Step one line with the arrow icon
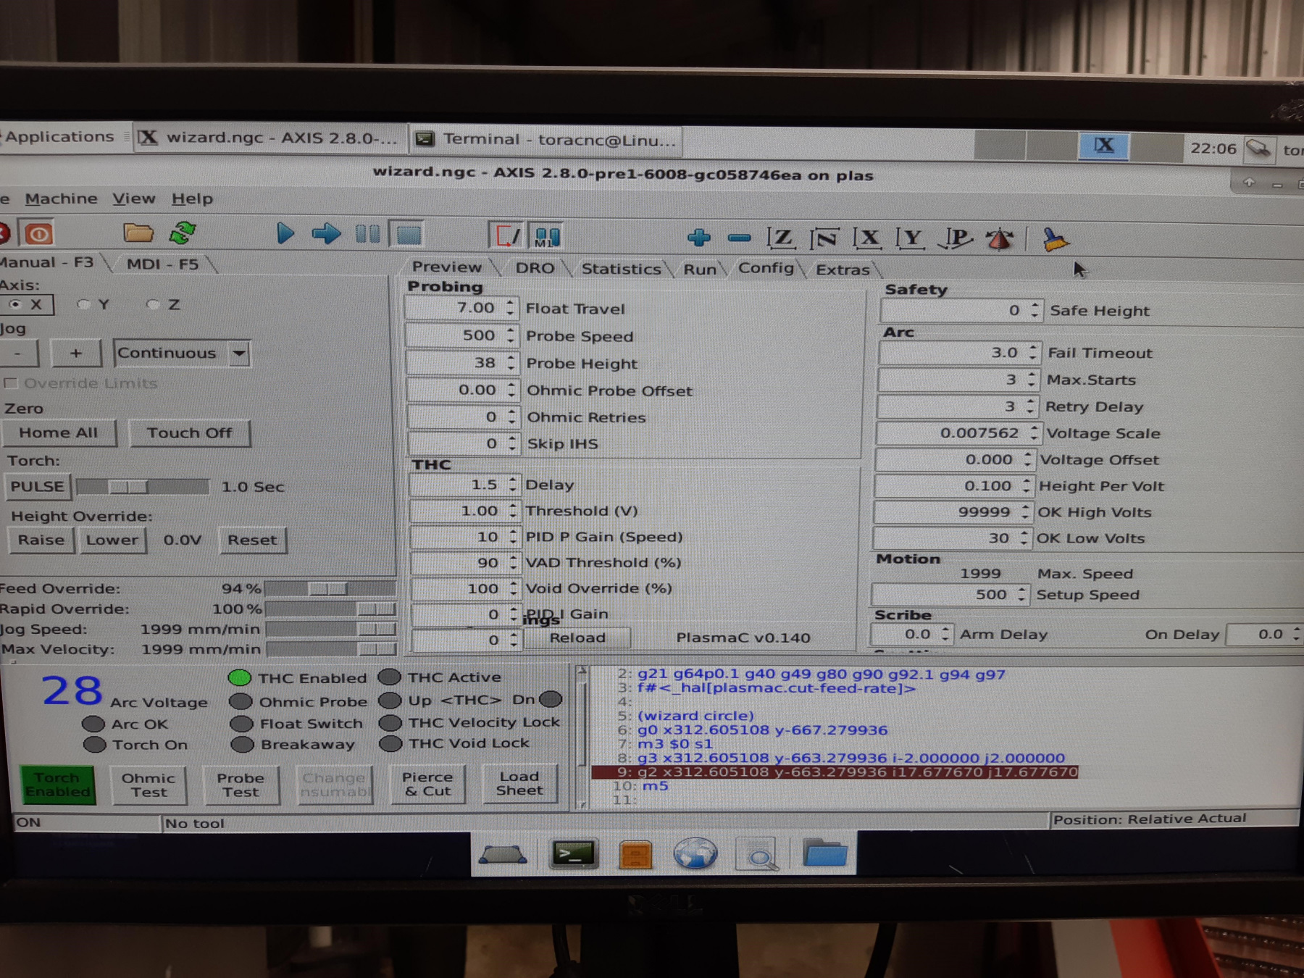 pyautogui.click(x=327, y=234)
